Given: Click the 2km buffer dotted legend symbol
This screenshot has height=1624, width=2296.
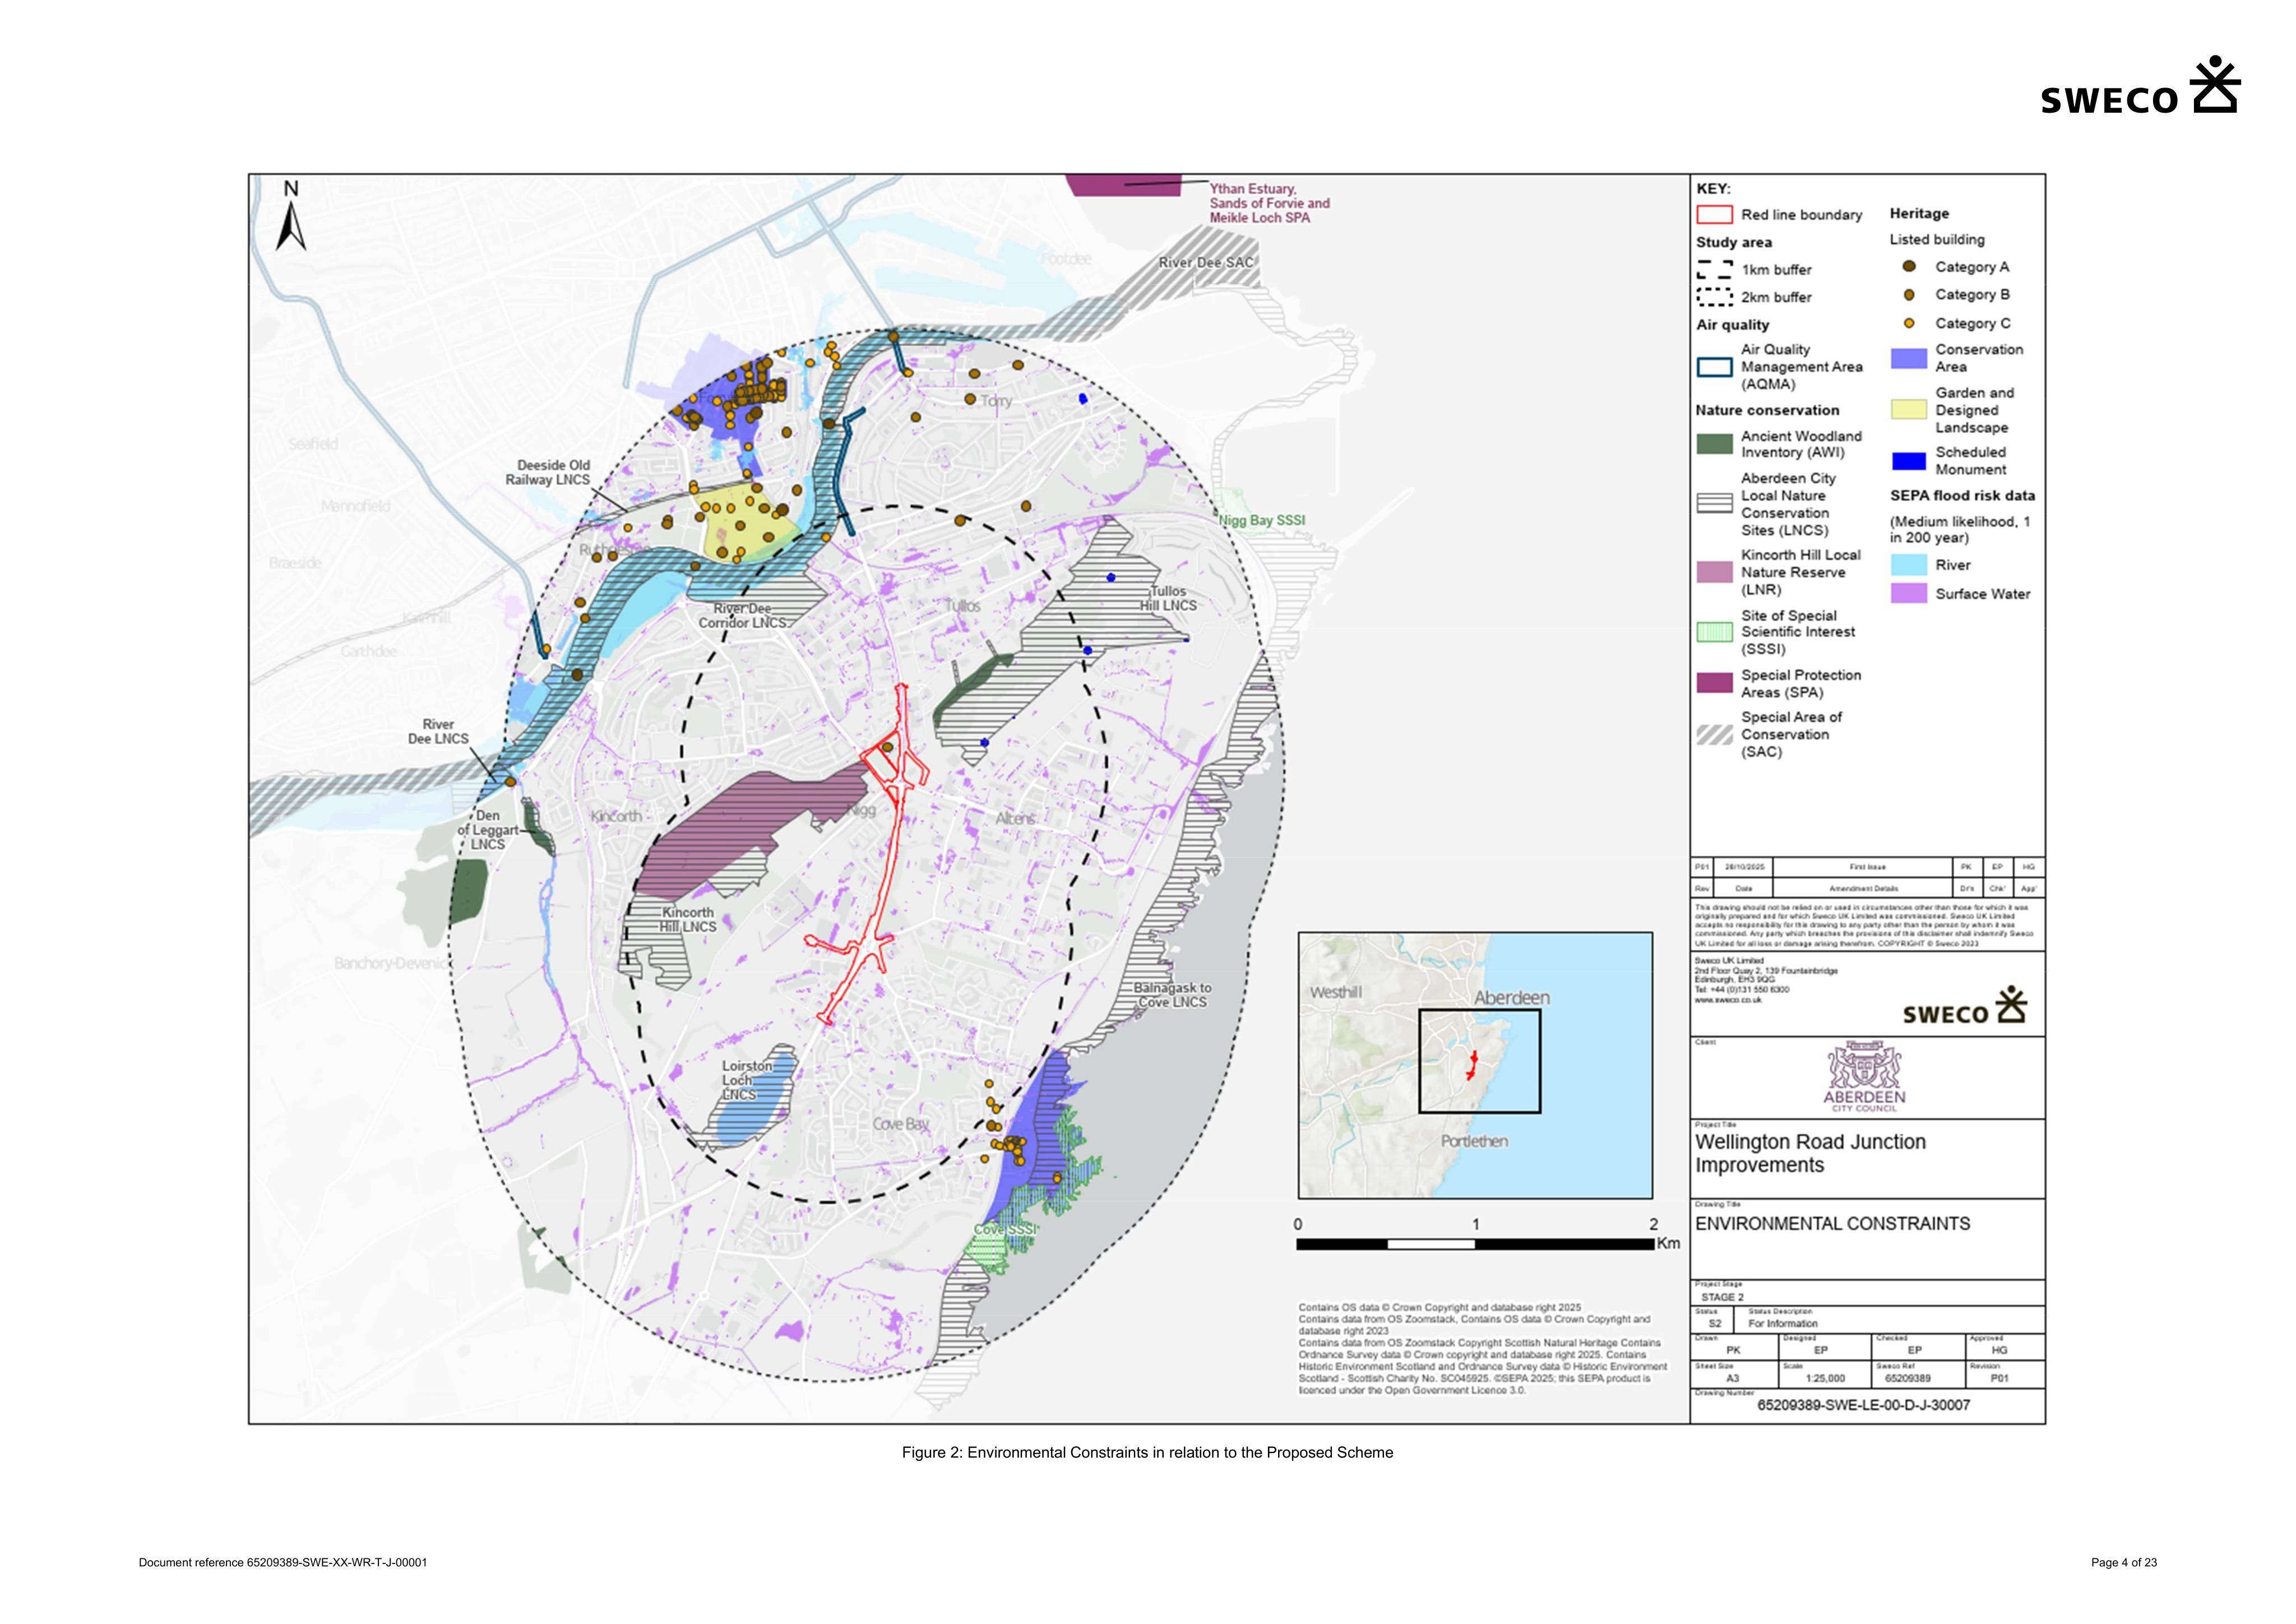Looking at the screenshot, I should coord(1714,297).
